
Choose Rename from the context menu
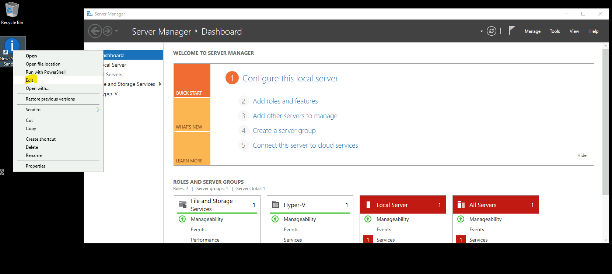(58, 155)
